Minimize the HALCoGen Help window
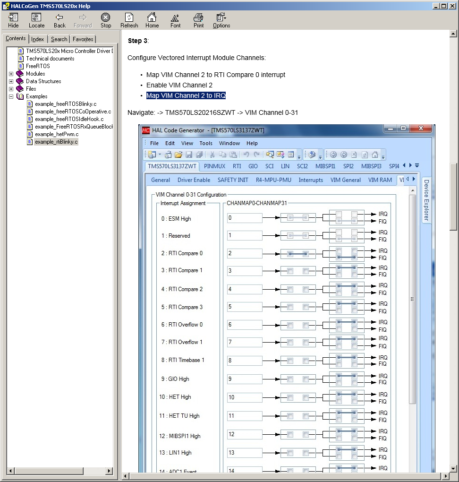This screenshot has height=482, width=459. 436,6
